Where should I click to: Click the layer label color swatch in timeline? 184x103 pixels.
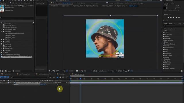9,83
